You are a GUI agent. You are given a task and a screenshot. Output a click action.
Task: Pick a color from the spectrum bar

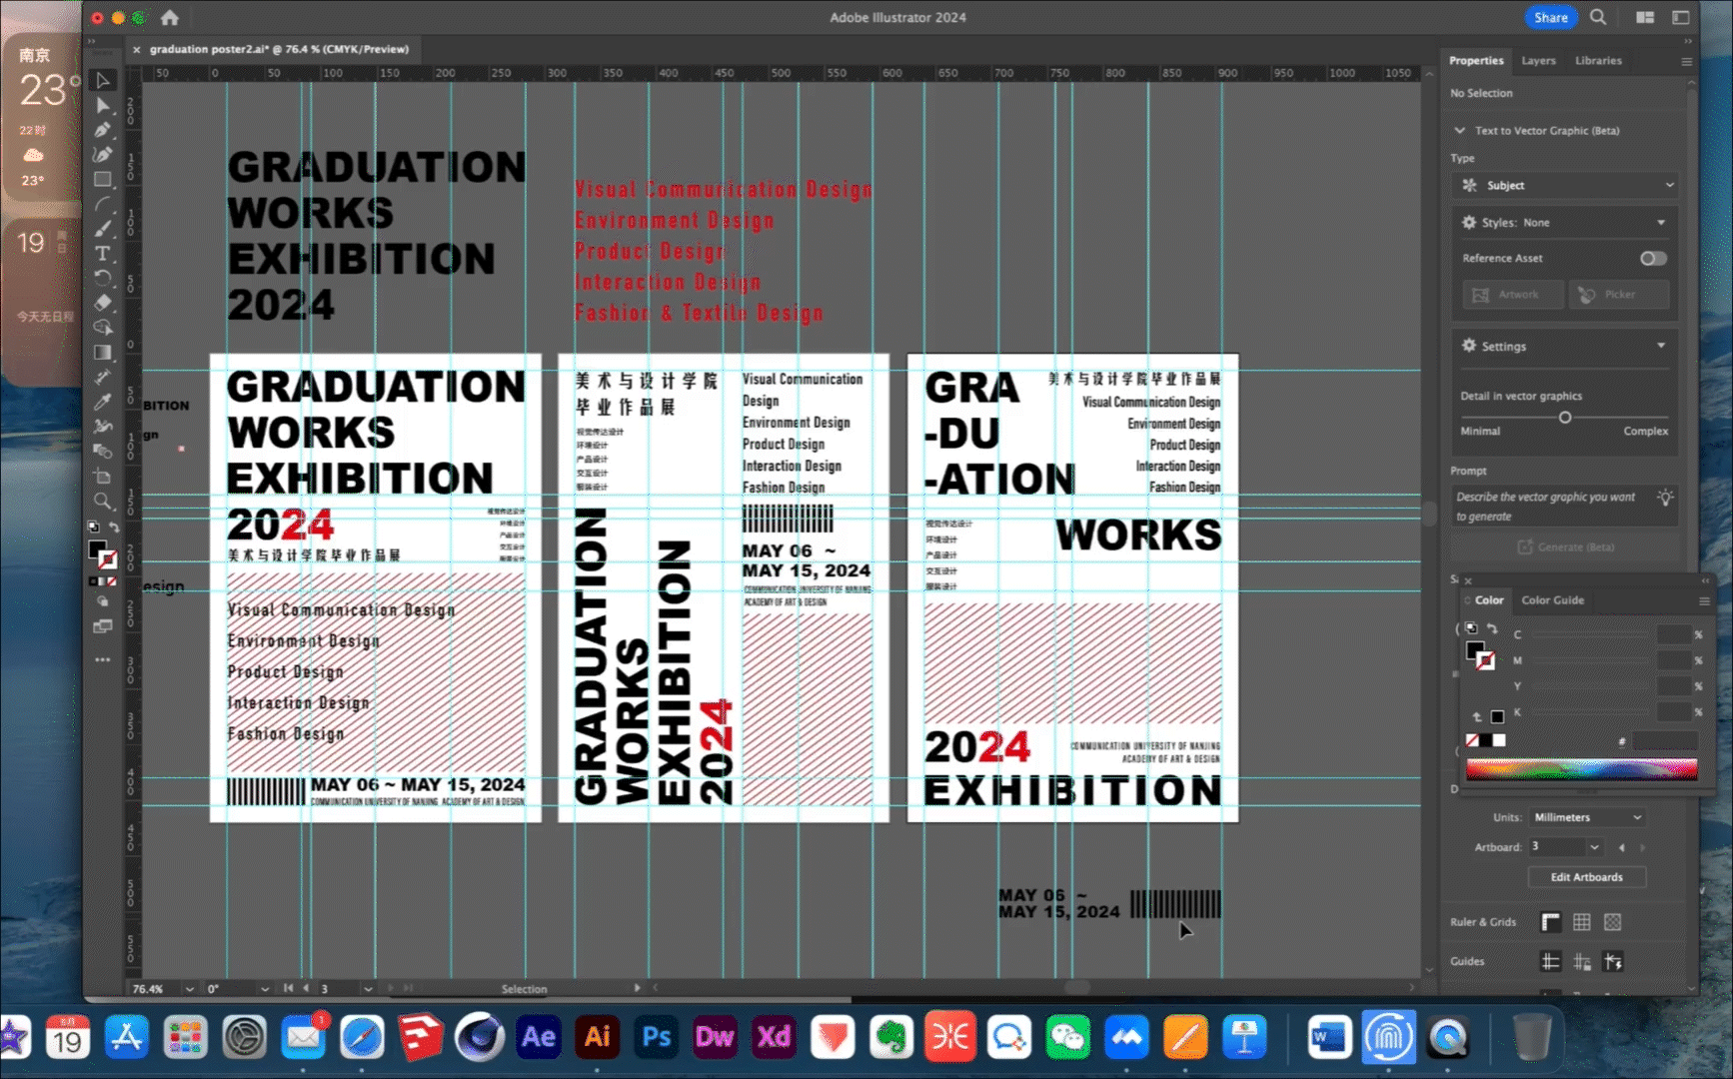click(x=1581, y=768)
